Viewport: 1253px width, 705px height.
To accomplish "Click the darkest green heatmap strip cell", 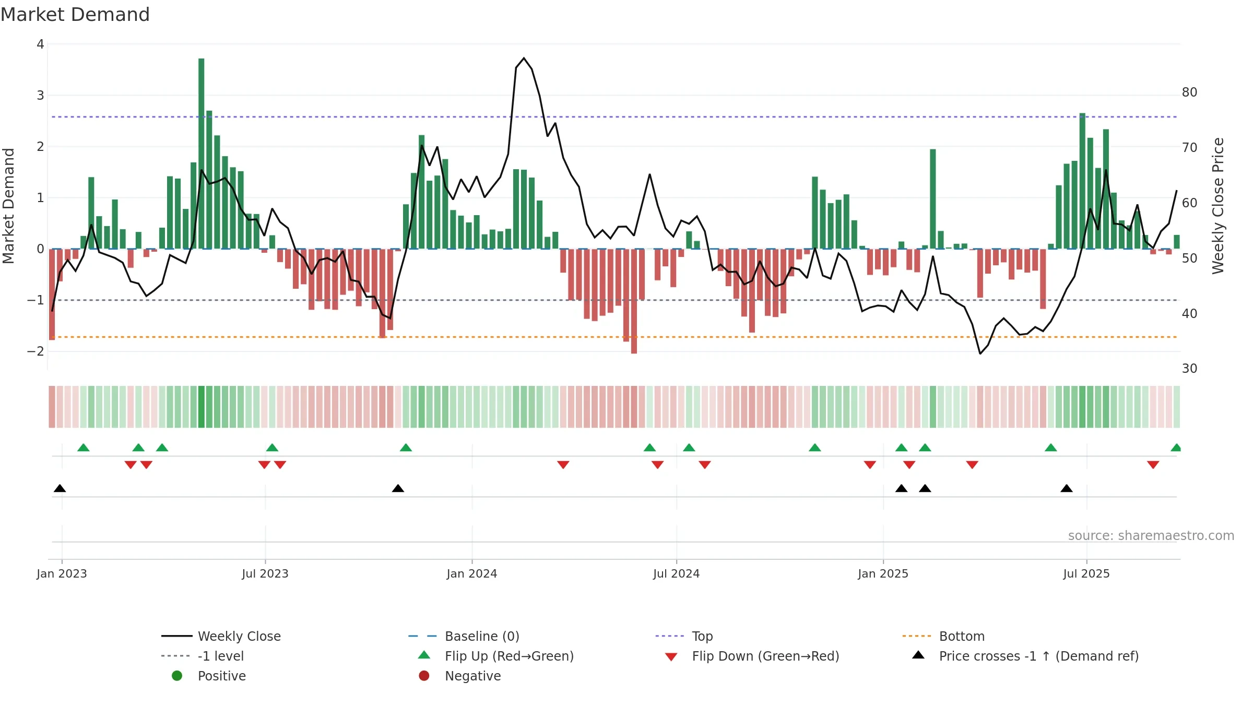I will (x=202, y=407).
